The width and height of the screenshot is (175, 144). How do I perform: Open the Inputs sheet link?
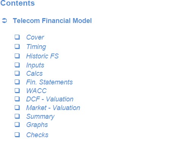(x=35, y=65)
